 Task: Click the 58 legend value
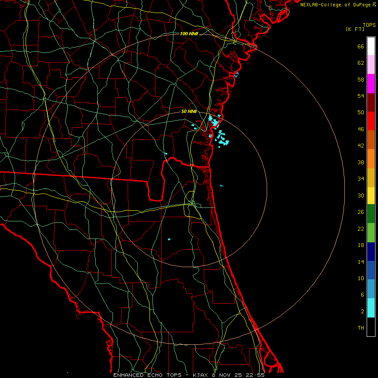pos(361,79)
